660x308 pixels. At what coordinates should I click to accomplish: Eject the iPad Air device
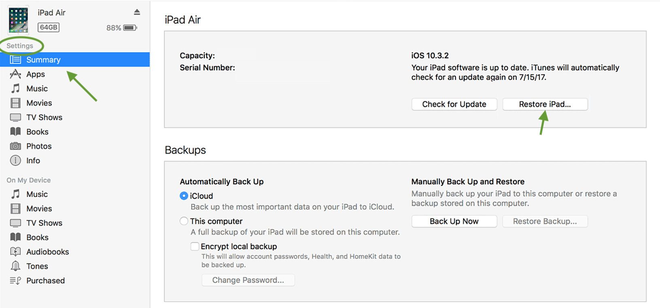click(x=137, y=12)
